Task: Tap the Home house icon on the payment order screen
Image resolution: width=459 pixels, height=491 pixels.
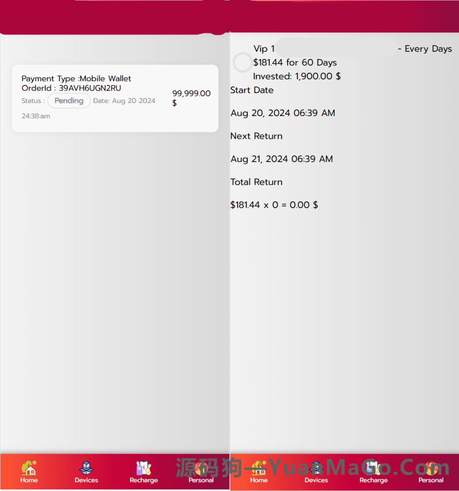Action: (29, 468)
